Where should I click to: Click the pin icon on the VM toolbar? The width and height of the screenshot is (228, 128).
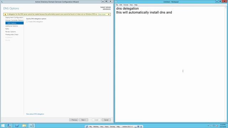[x=87, y=127]
